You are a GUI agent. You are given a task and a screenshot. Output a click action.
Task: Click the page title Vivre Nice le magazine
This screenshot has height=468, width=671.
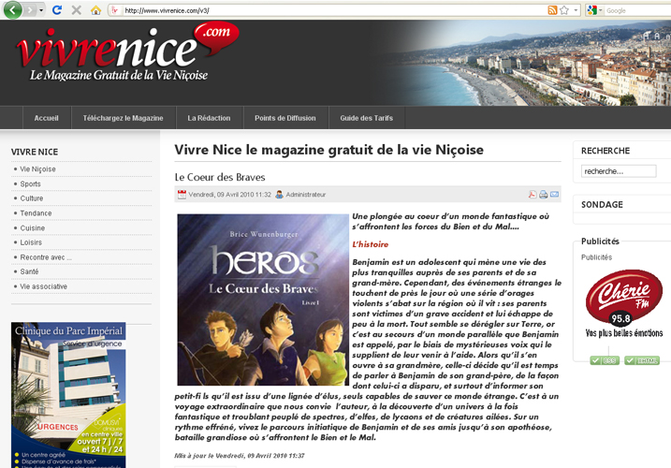[x=329, y=150]
